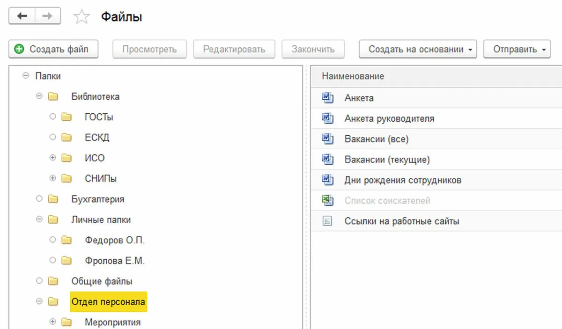
Task: Add page to favorites with star icon
Action: point(81,17)
